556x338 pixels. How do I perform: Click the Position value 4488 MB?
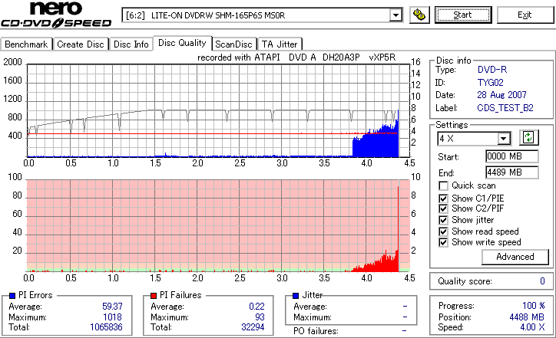[x=527, y=317]
